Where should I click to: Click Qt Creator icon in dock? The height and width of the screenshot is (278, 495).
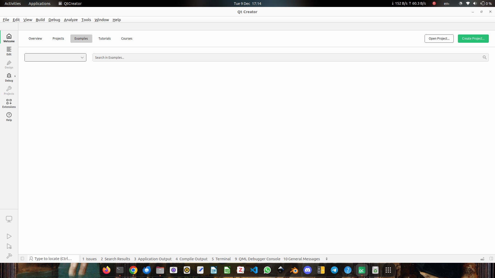click(x=361, y=270)
